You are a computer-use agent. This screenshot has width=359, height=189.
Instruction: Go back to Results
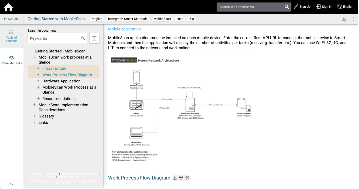[11, 19]
